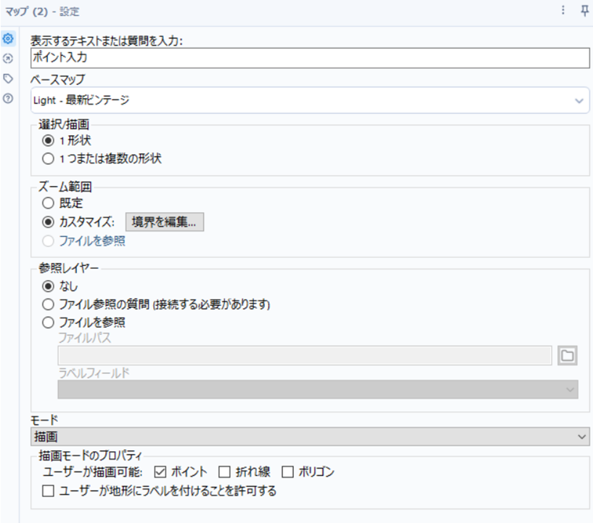Viewport: 593px width, 523px height.
Task: Enable the ポイント drawing checkbox
Action: (x=161, y=472)
